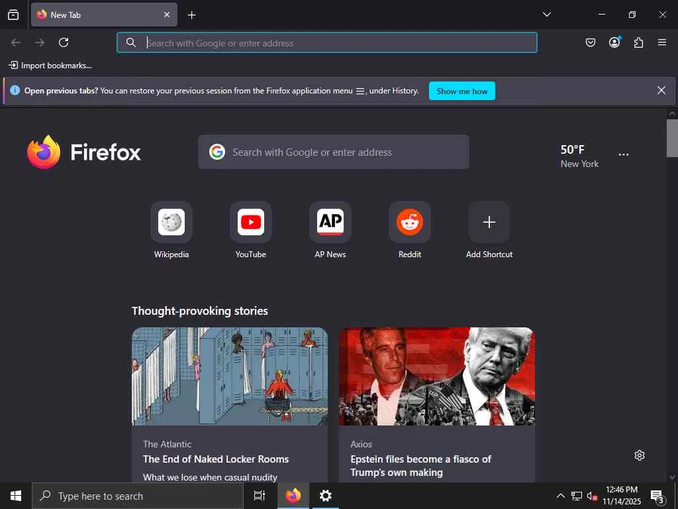Open weather options three-dot menu
The image size is (678, 509).
(624, 154)
